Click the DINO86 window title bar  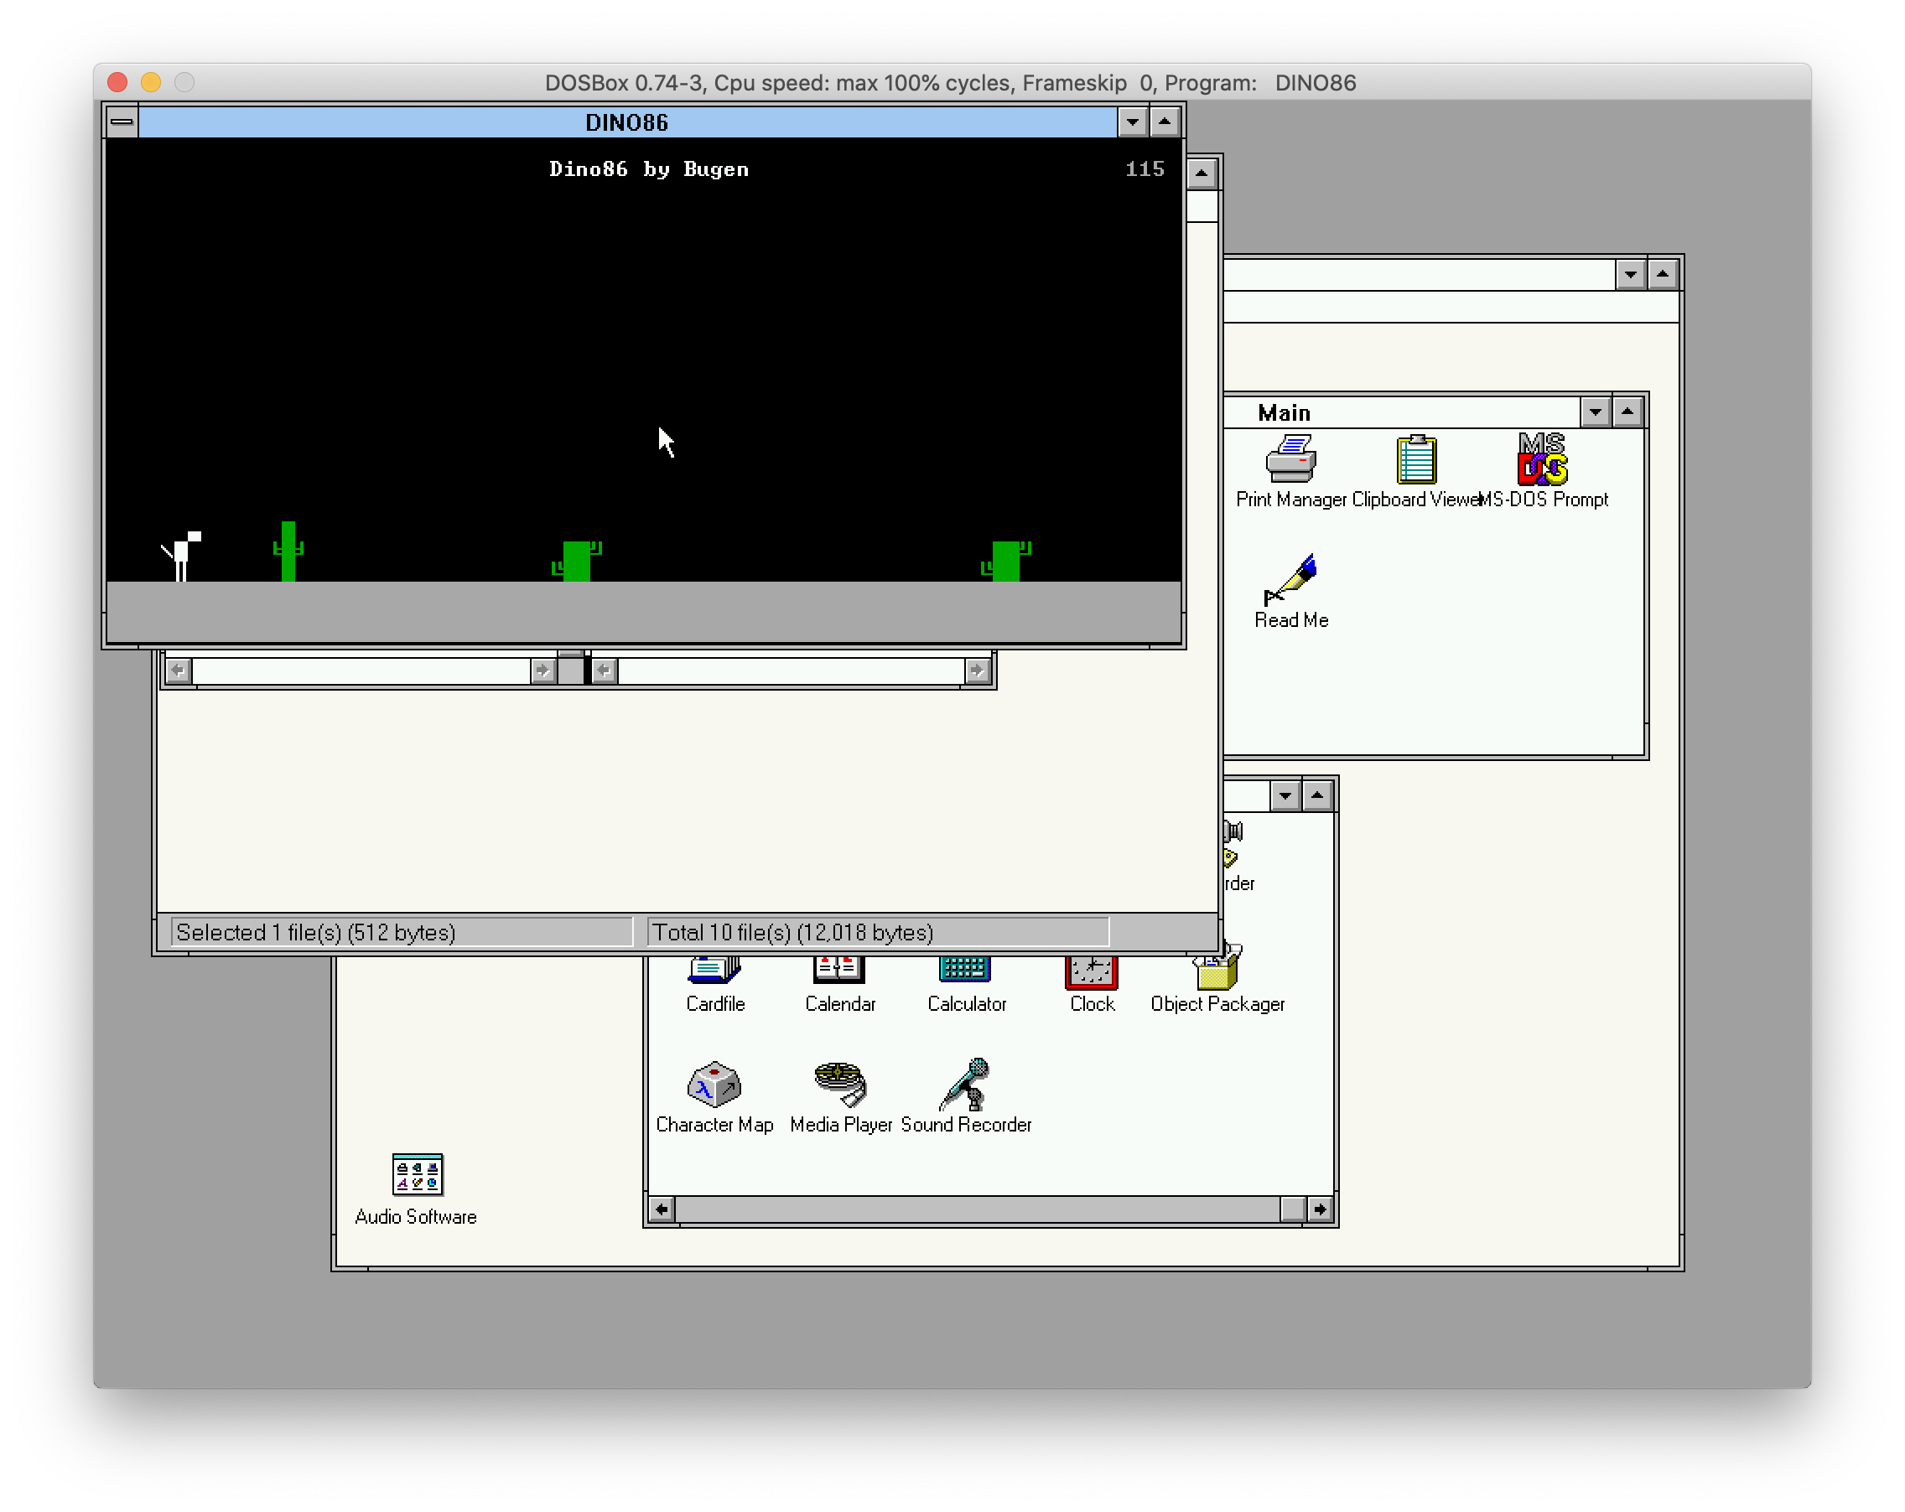pos(625,122)
